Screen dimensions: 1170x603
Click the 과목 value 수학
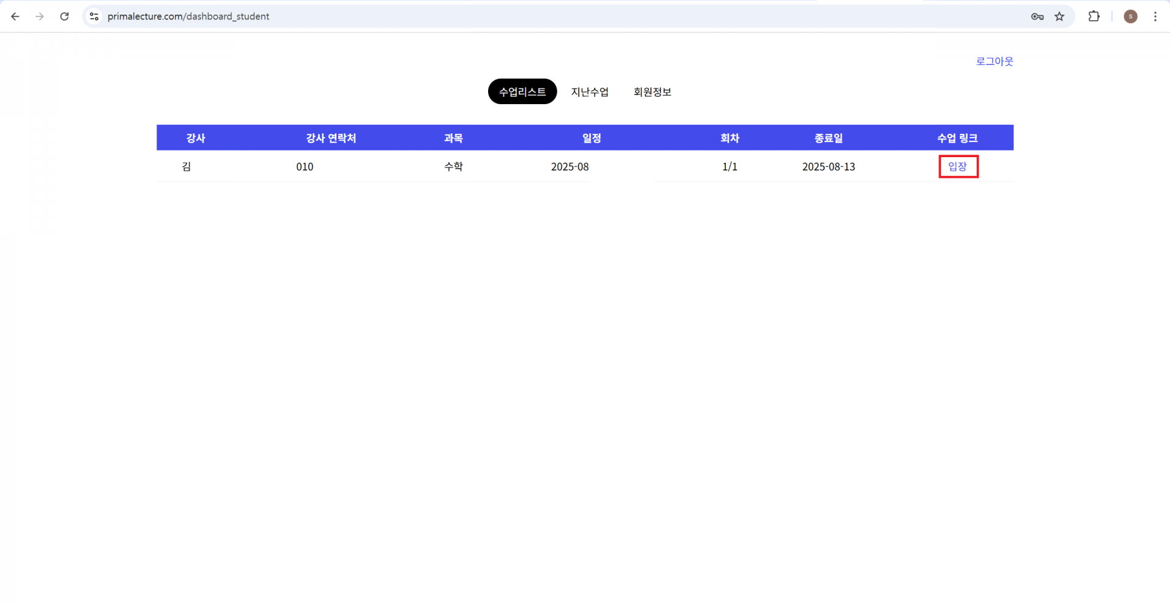(453, 166)
